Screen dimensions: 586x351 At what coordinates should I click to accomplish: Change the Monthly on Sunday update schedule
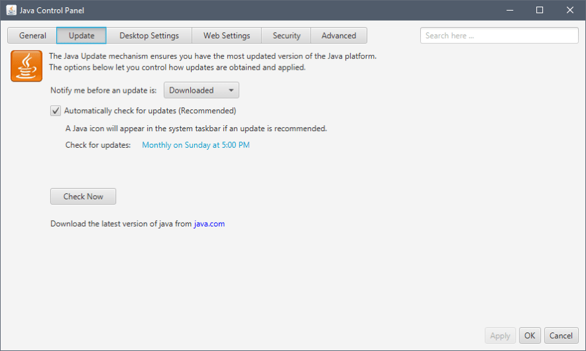(196, 145)
